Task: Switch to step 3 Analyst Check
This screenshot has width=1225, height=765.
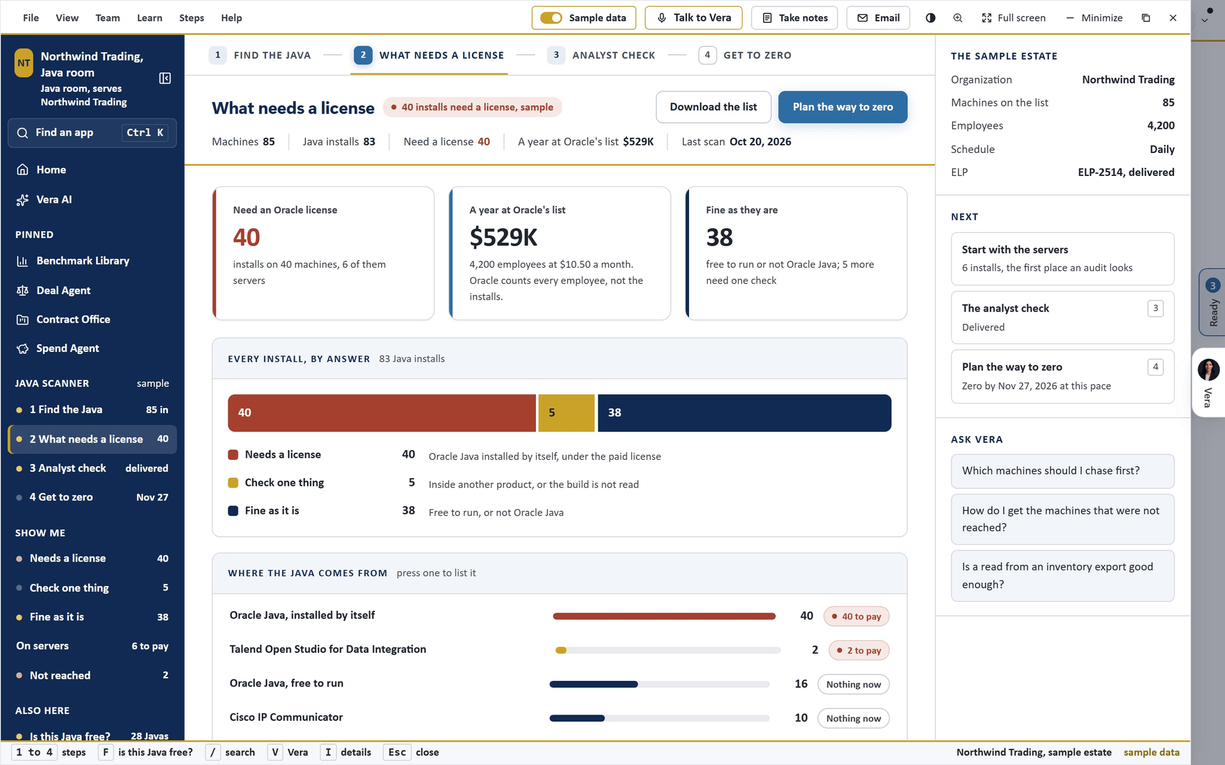Action: [x=601, y=55]
